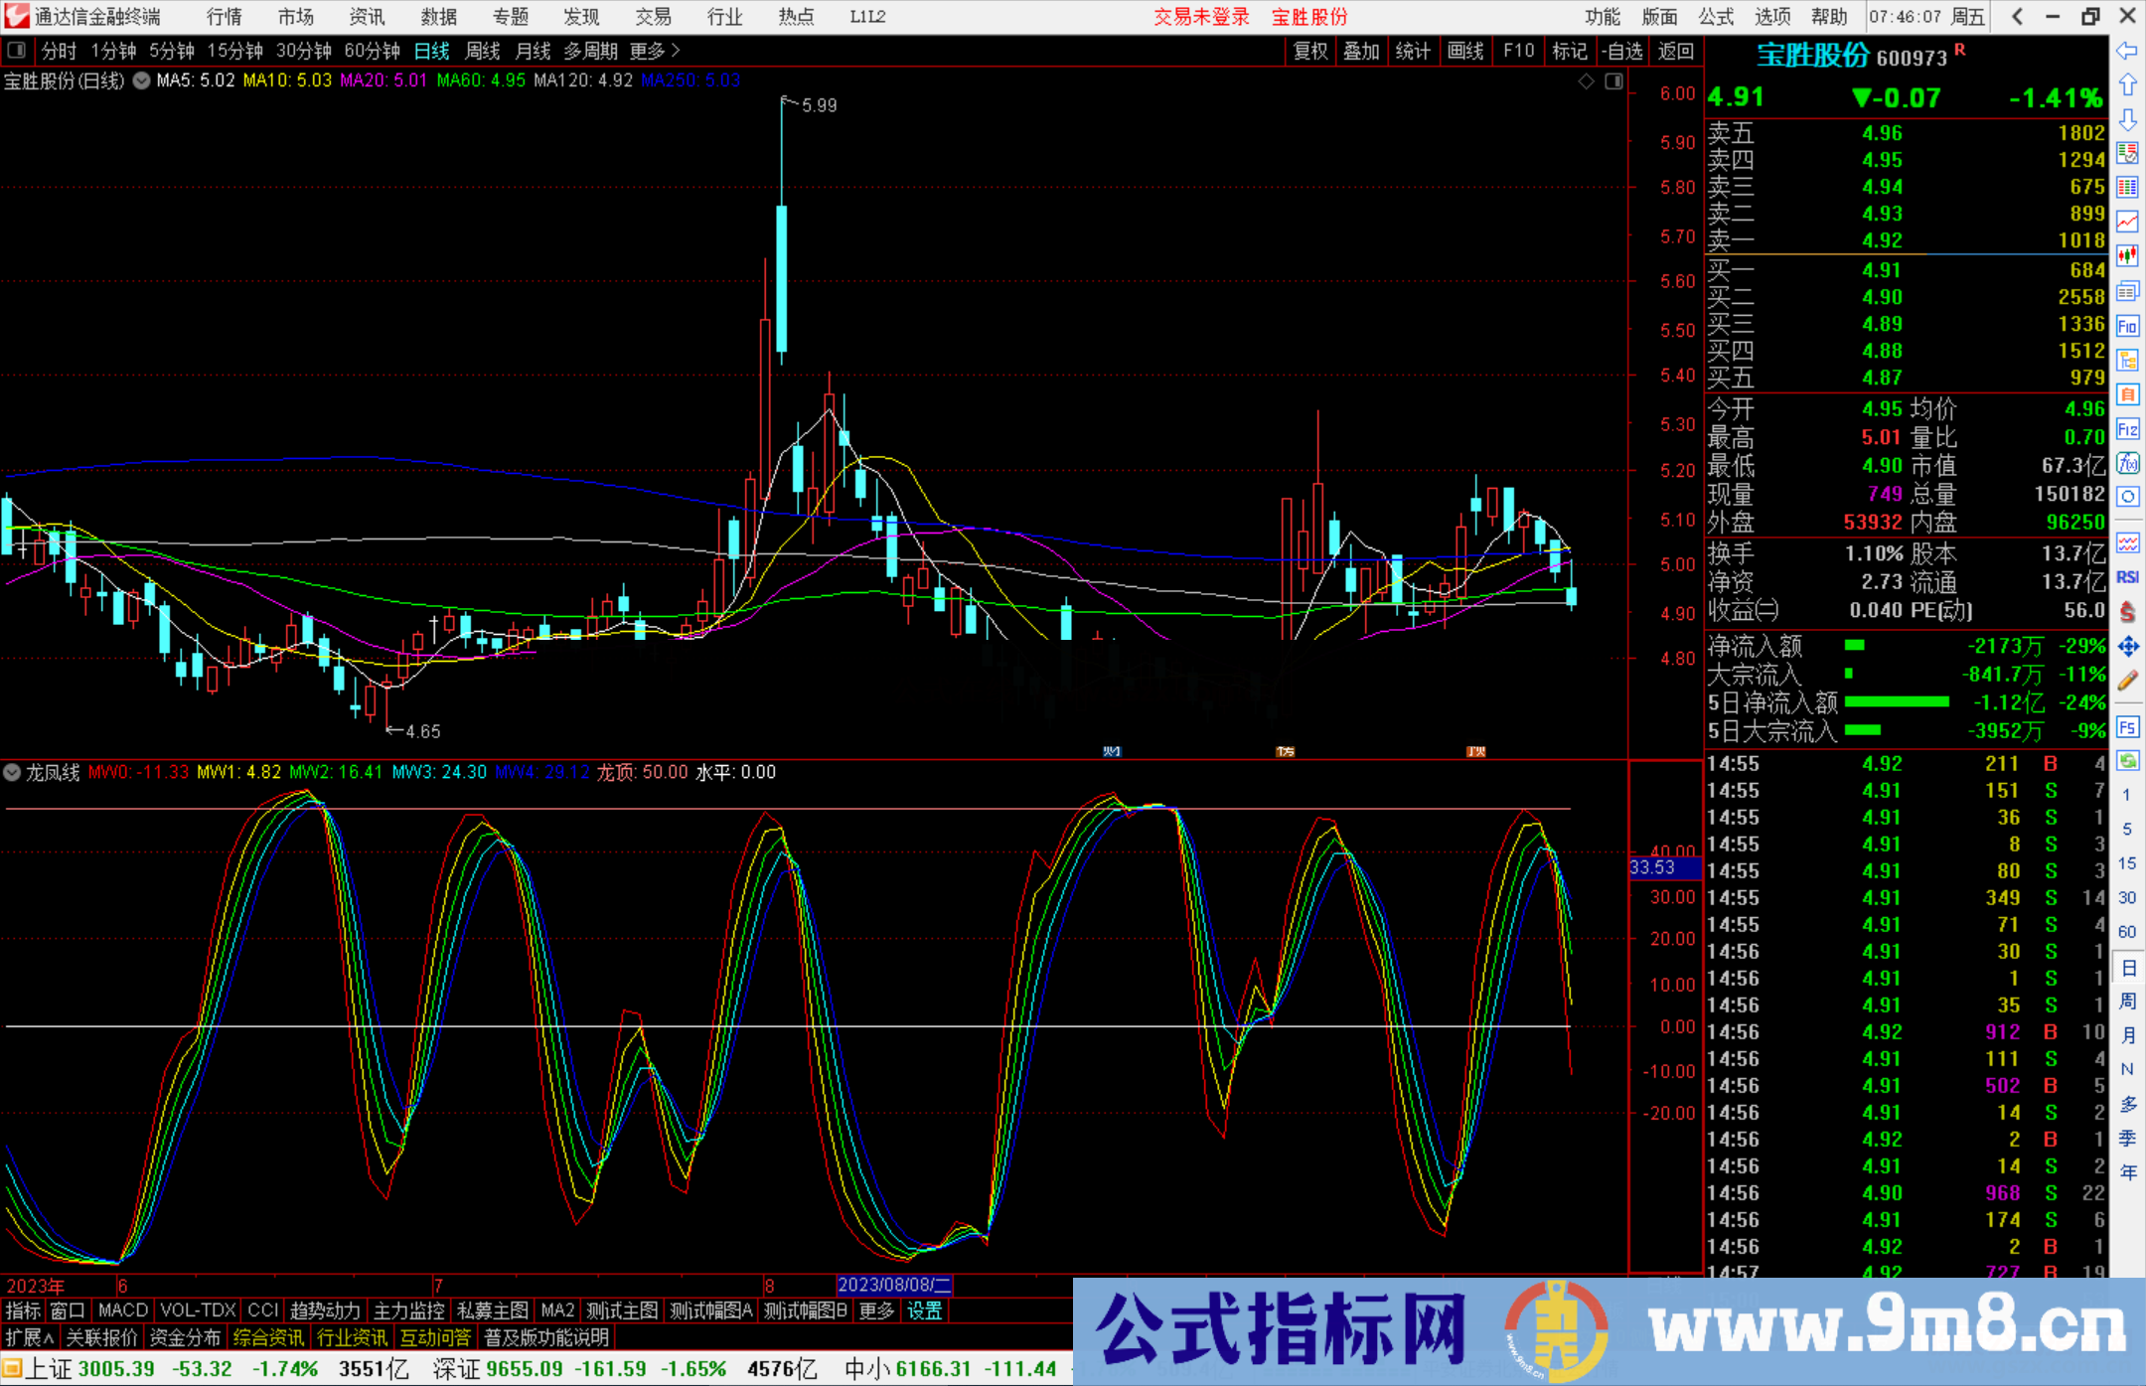Toggle 复权 price adjustment in the toolbar

[1309, 51]
